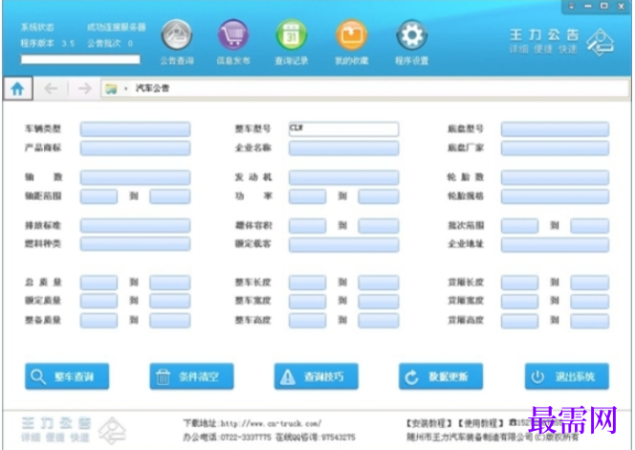Viewport: 635px width, 450px height.
Task: Click the 底盘型号 input field
Action: coord(555,129)
